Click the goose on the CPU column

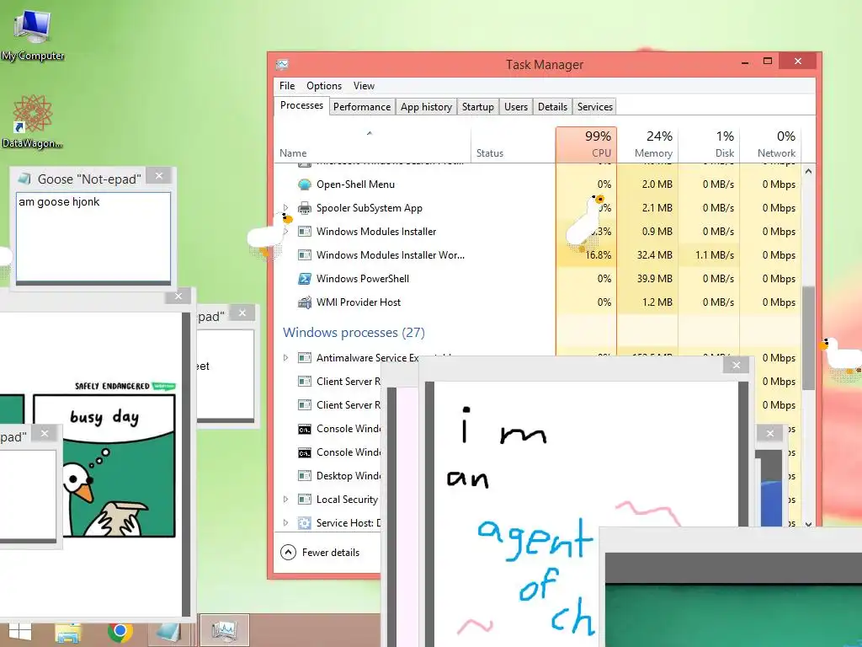pos(586,222)
